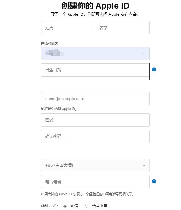
Task: Open the 国家或地区 country selector
Action: click(95, 54)
